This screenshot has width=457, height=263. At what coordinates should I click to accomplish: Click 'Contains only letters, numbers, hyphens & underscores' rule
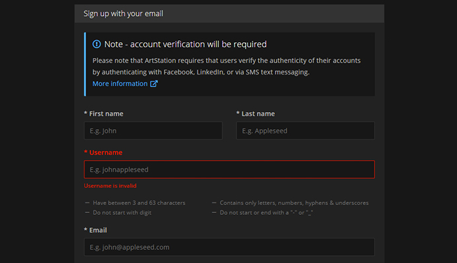[294, 203]
